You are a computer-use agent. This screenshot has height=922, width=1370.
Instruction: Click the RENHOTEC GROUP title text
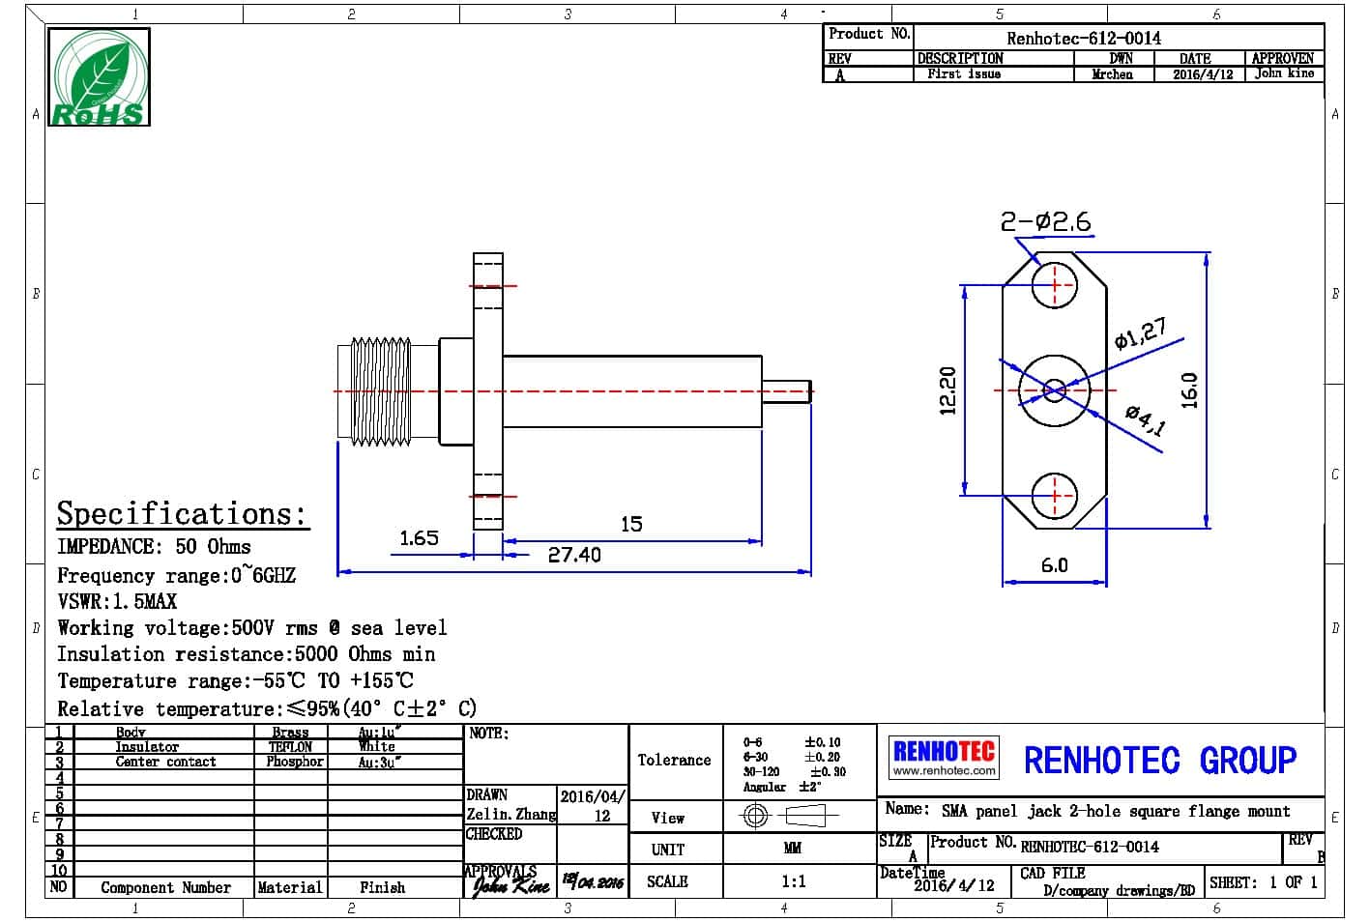point(1159,761)
